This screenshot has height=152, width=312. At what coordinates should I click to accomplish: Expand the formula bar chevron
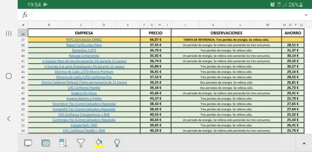point(306,15)
